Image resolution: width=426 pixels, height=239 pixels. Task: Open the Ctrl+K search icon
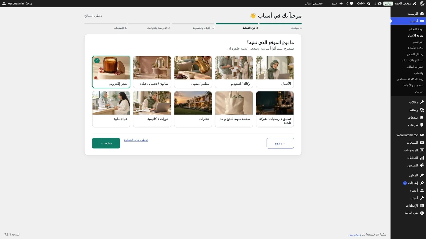(369, 3)
